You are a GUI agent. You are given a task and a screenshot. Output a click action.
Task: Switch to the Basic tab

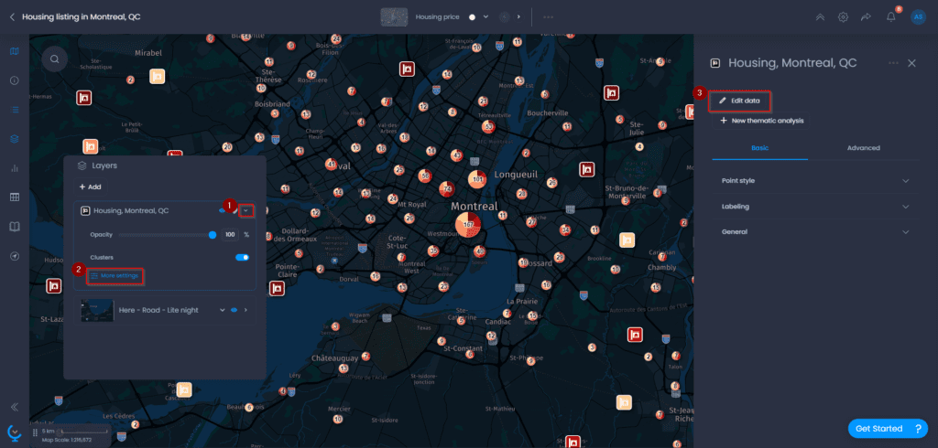[759, 147]
